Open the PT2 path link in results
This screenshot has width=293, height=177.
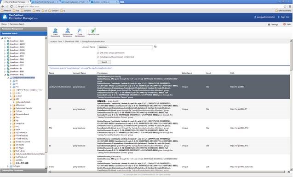pos(239,128)
